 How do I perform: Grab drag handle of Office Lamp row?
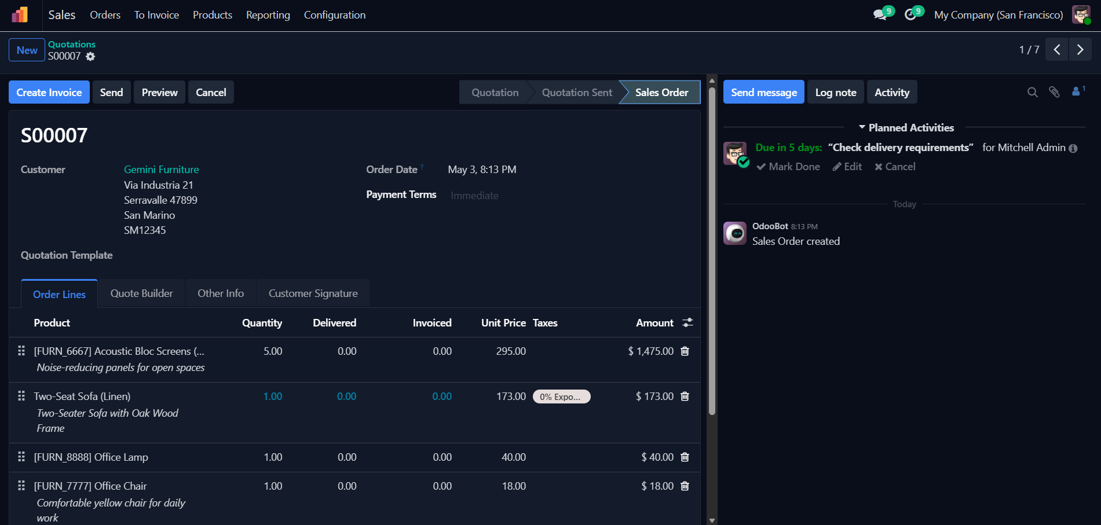point(21,457)
